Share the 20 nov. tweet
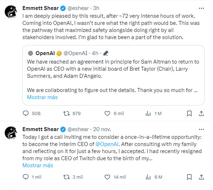The width and height of the screenshot is (213, 190). pyautogui.click(x=201, y=177)
